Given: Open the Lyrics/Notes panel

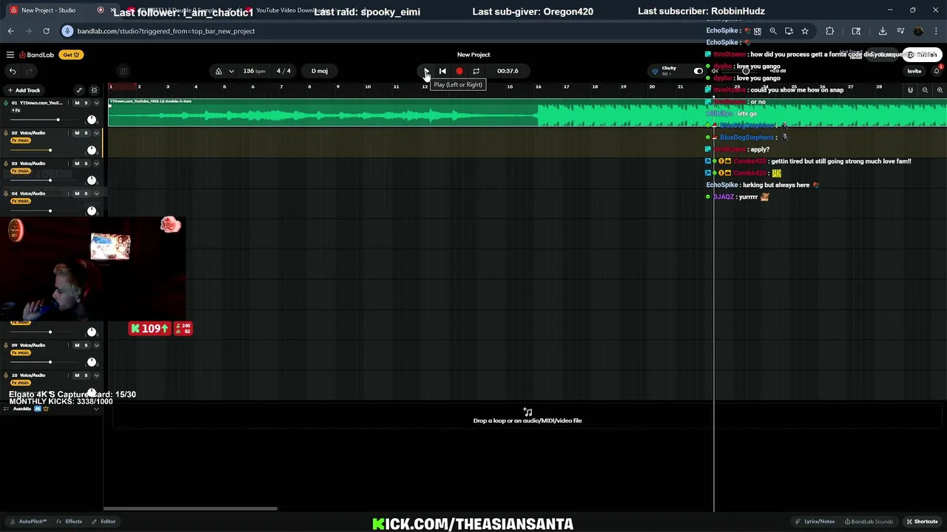Looking at the screenshot, I should [816, 522].
